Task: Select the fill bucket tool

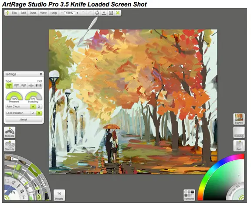Action: click(22, 191)
